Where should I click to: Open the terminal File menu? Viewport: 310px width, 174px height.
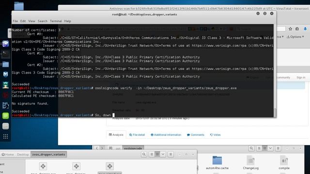(15, 21)
